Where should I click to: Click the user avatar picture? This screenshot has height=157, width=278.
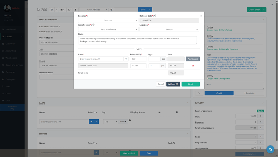[7, 8]
